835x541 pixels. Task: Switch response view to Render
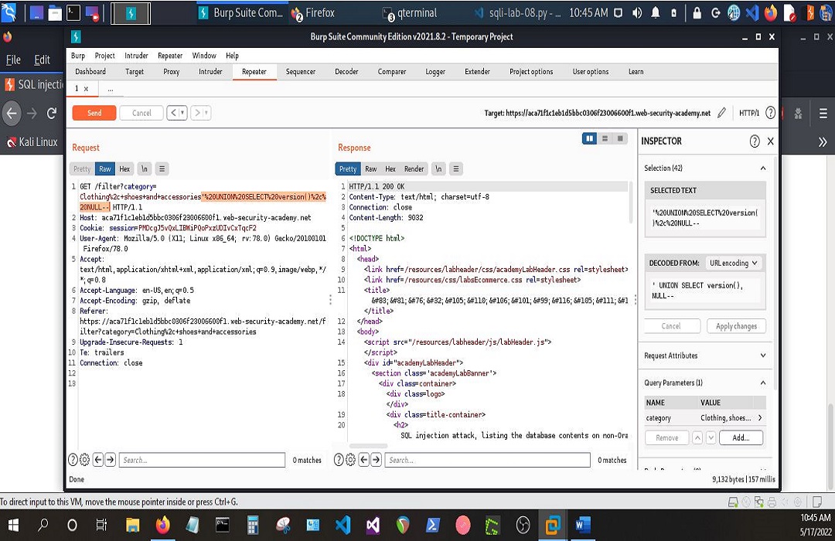pos(414,168)
